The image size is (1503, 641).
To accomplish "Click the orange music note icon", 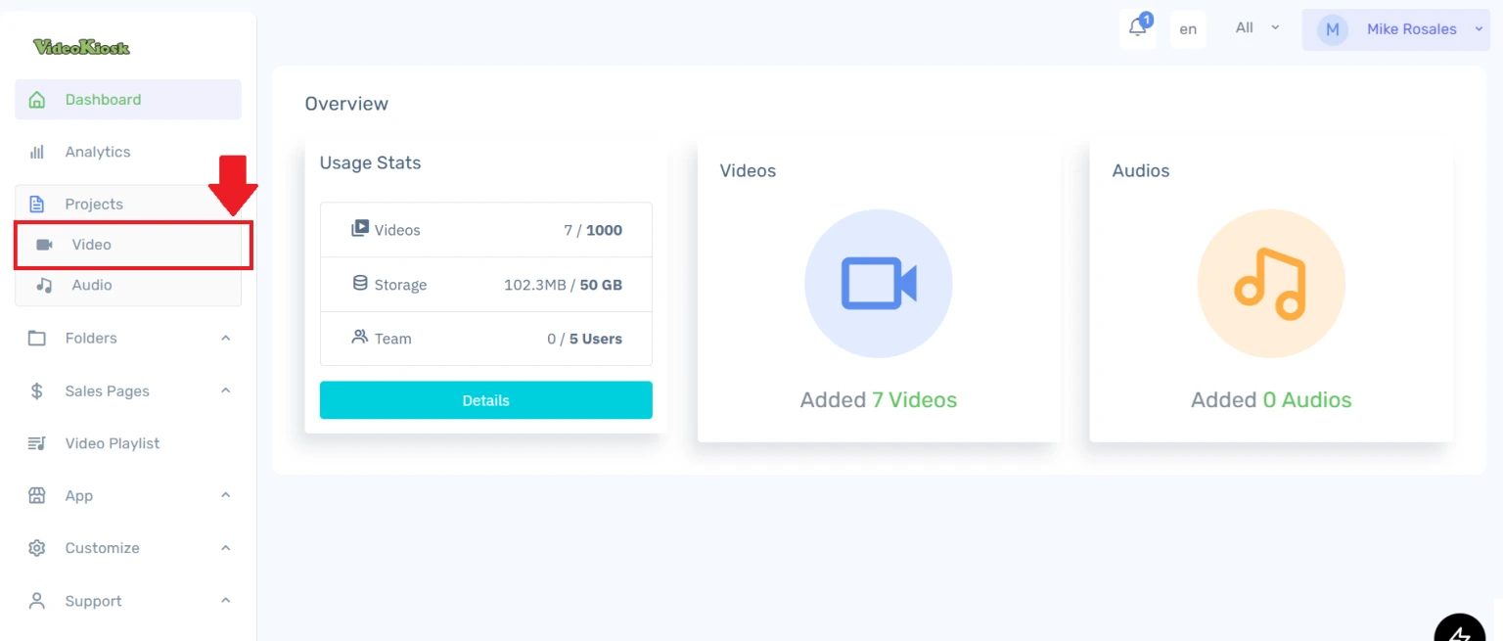I will click(x=1270, y=284).
